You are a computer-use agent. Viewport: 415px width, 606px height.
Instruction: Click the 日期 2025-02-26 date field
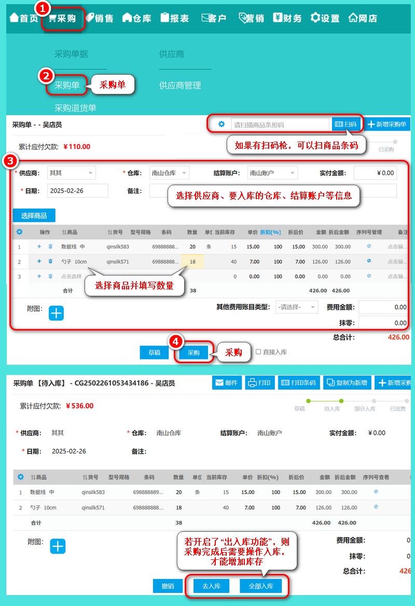pos(78,190)
